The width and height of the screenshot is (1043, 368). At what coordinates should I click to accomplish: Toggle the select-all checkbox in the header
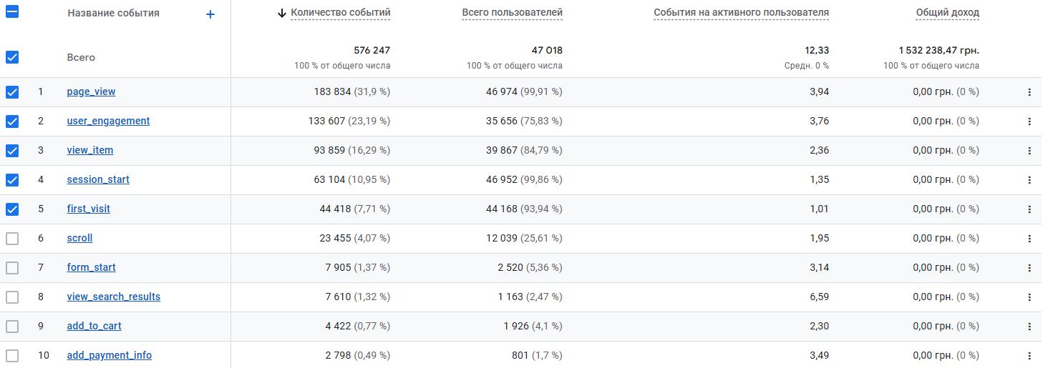12,12
